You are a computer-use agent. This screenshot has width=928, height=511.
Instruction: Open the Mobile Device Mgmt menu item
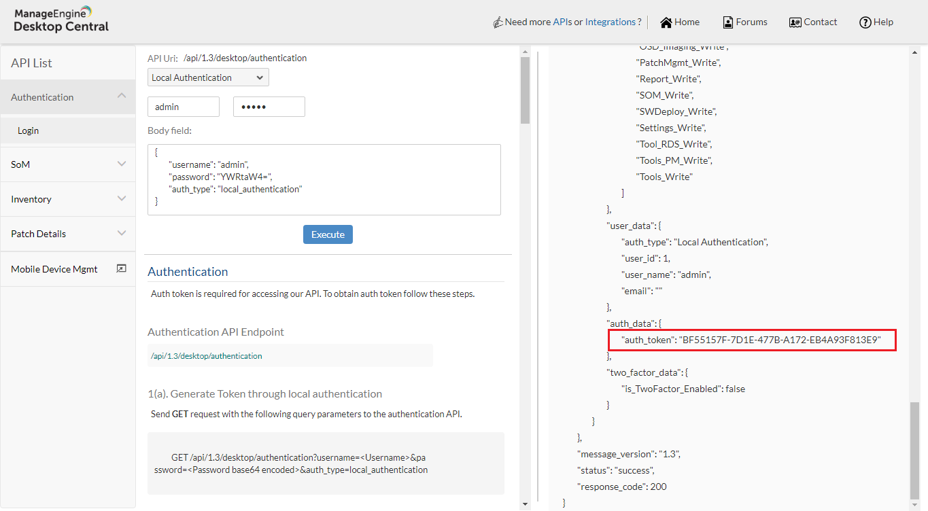[68, 269]
